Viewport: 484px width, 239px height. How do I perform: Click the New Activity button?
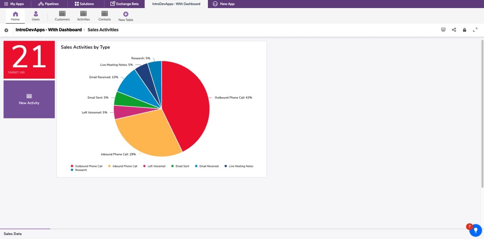[x=29, y=99]
